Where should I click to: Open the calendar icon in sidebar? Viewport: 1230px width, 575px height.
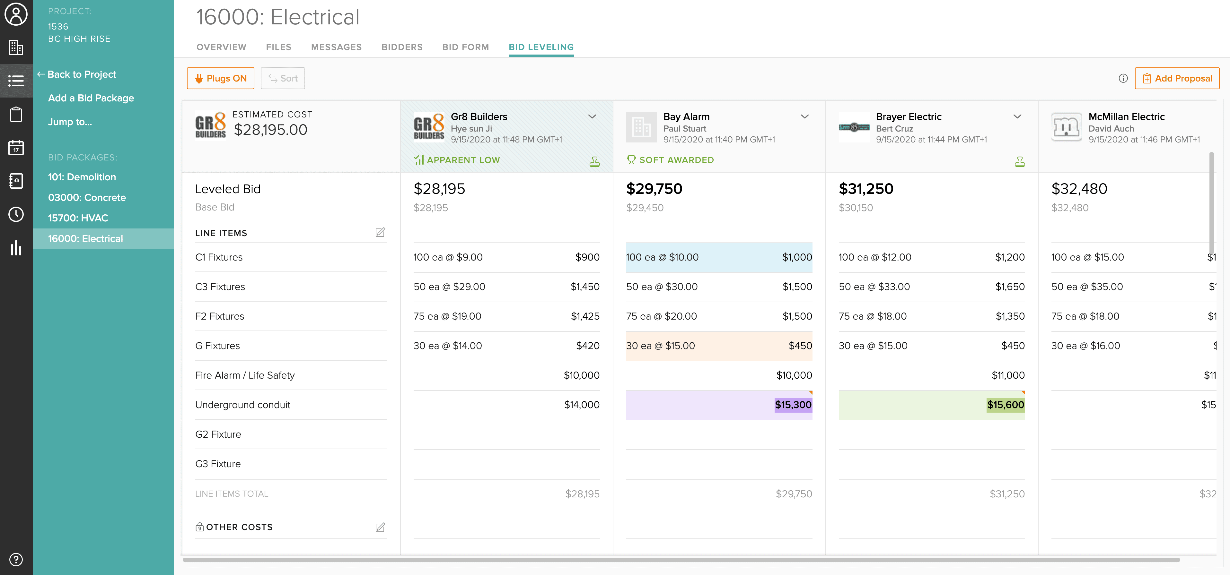(16, 148)
